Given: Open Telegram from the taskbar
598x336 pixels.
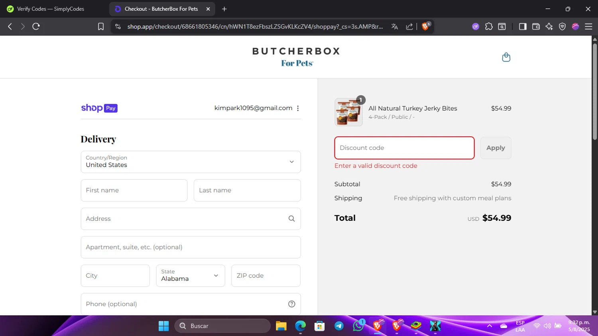Looking at the screenshot, I should point(339,326).
